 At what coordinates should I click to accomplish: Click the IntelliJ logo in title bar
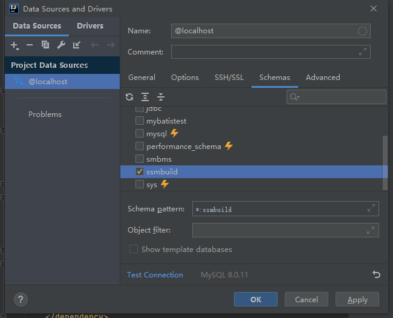pyautogui.click(x=14, y=8)
